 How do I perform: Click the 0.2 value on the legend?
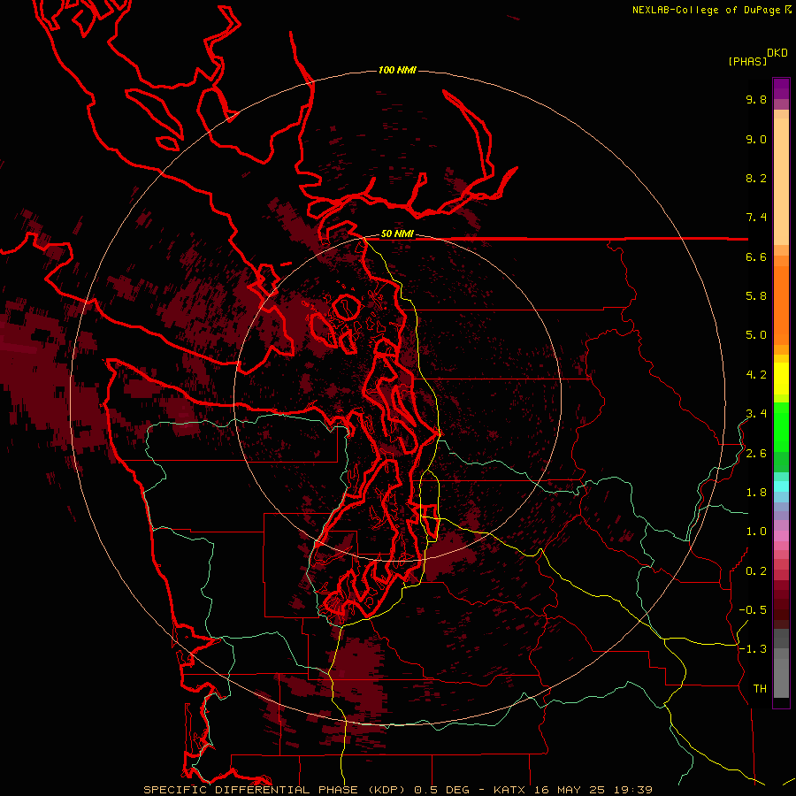tap(756, 571)
